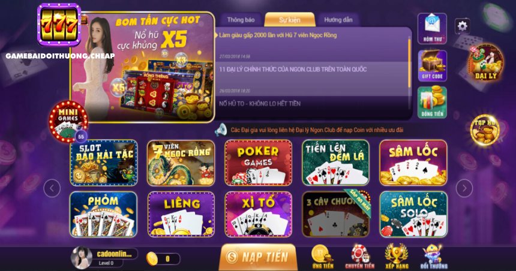Image resolution: width=516 pixels, height=271 pixels.
Task: Open the Mini Games badge
Action: [x=68, y=121]
